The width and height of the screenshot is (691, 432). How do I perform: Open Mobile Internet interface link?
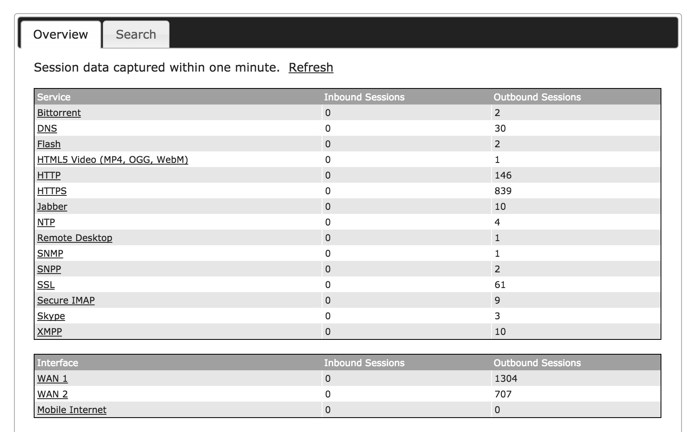tap(72, 410)
